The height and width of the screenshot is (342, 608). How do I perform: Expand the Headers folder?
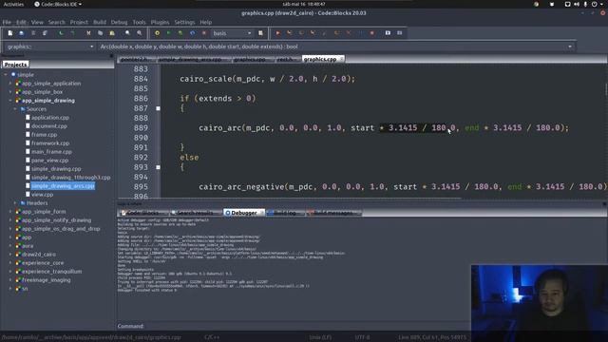[15, 202]
